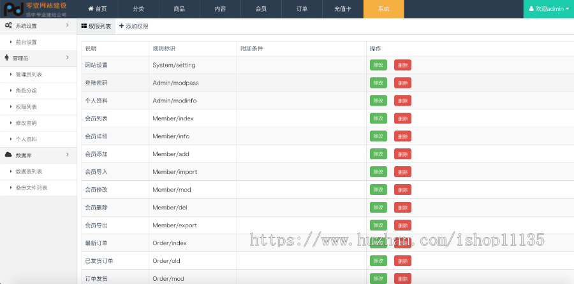This screenshot has width=574, height=284.
Task: Open 前台设置 in the sidebar
Action: coord(38,42)
